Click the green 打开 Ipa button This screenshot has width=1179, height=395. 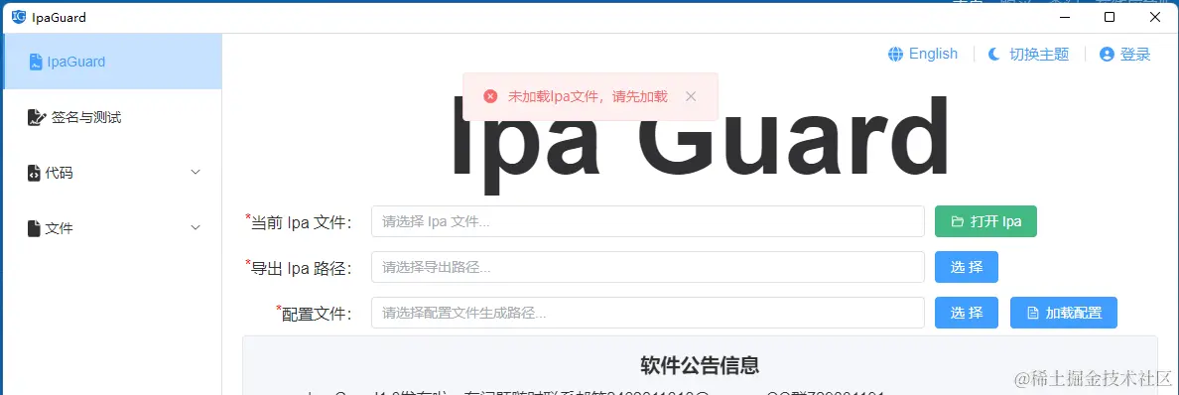tap(985, 221)
